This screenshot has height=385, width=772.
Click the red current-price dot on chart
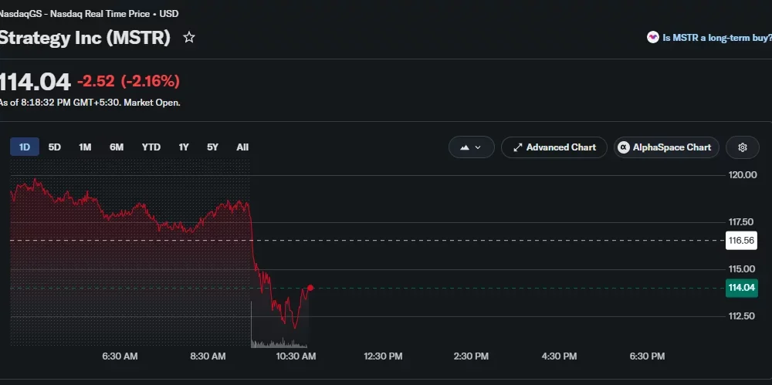(310, 288)
